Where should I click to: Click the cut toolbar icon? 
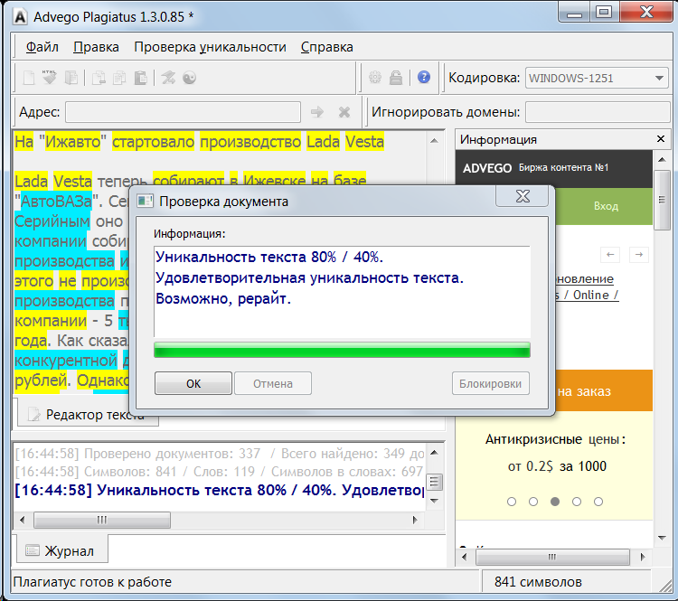pos(99,78)
